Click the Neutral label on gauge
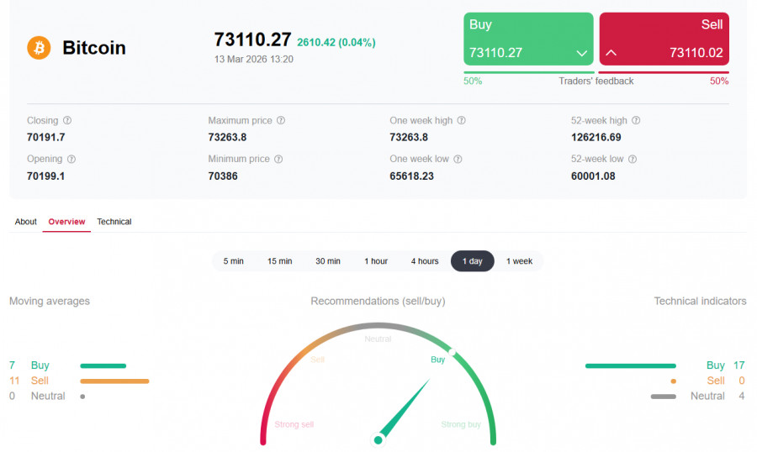 378,339
